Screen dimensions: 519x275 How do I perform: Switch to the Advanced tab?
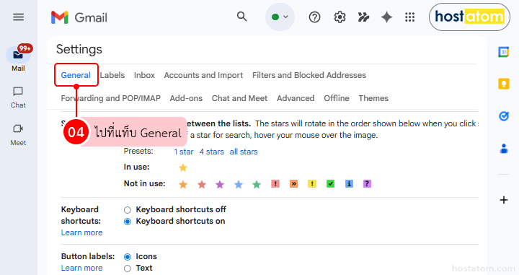tap(296, 98)
